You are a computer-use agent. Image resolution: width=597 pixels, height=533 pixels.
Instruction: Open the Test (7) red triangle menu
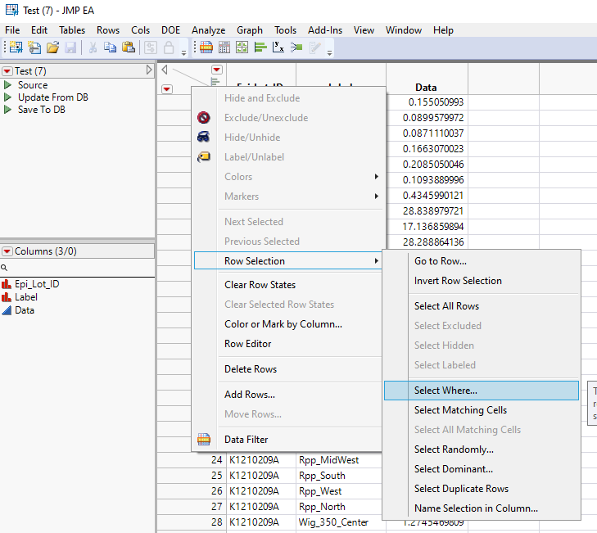coord(7,71)
